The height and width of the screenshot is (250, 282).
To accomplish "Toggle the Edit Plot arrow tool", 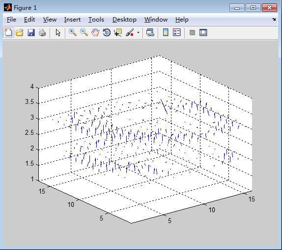I will [58, 33].
